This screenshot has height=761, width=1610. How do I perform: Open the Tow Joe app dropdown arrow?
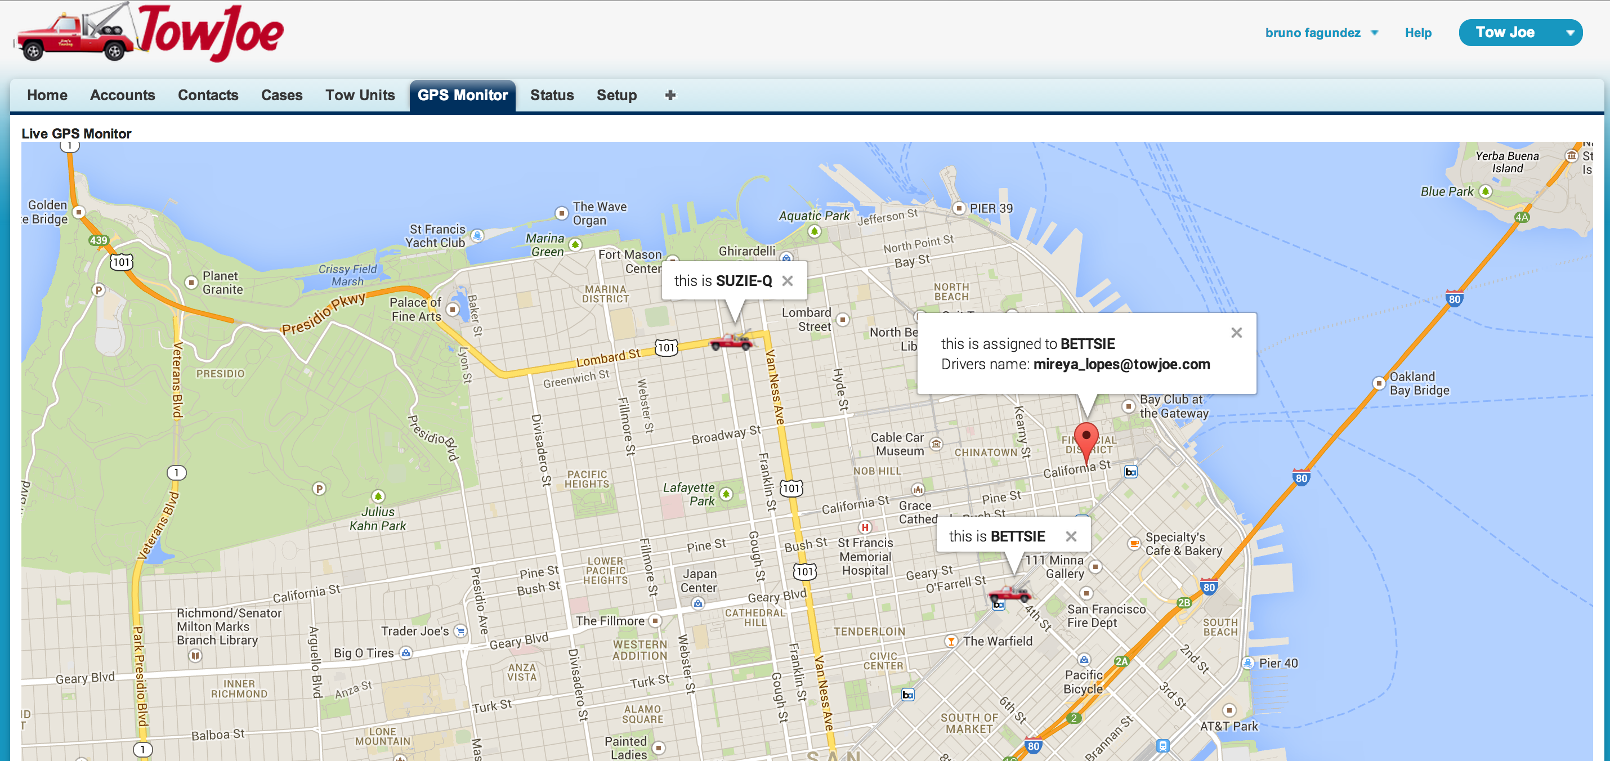(x=1569, y=33)
